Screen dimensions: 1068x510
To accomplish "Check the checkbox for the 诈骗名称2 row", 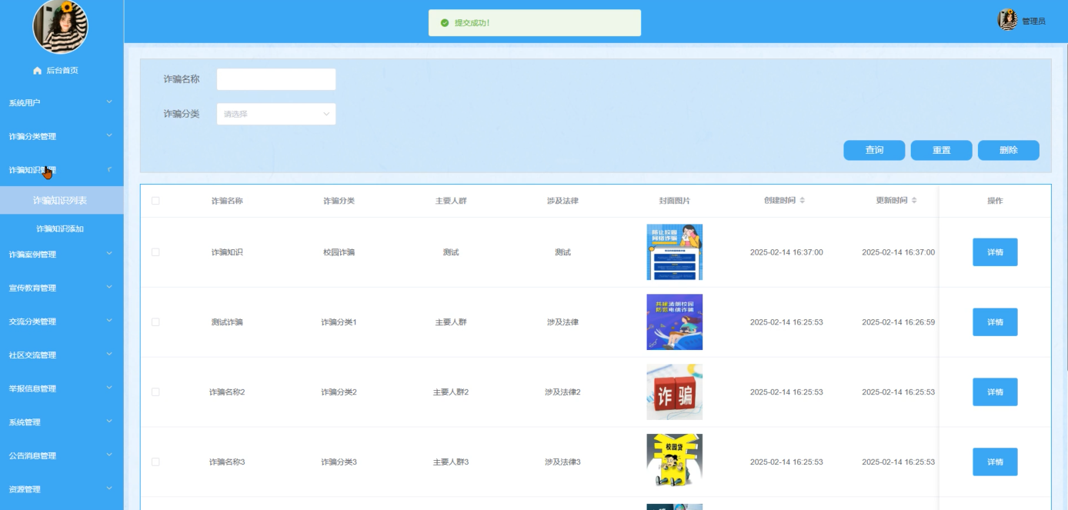I will point(155,392).
